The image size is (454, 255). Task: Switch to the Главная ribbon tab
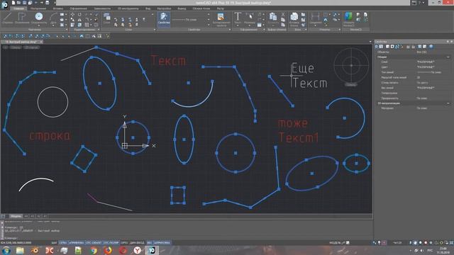[18, 8]
